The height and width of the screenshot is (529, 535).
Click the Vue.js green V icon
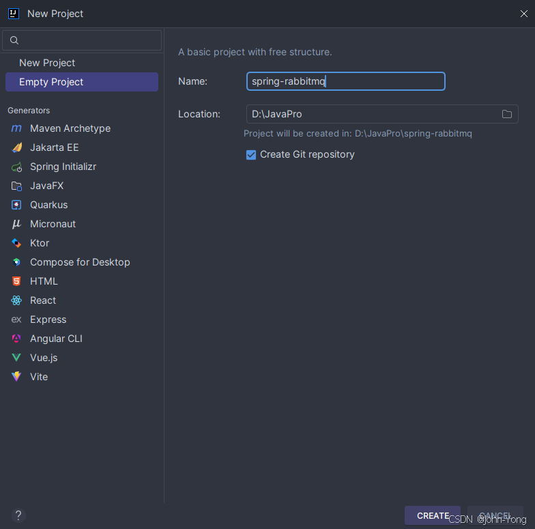16,358
